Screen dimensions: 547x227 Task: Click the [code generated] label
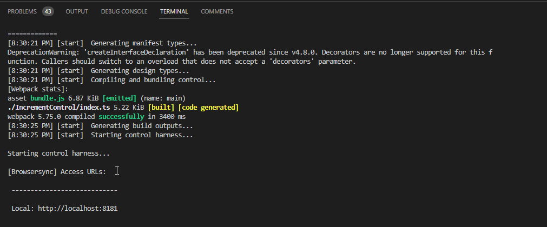click(x=208, y=108)
